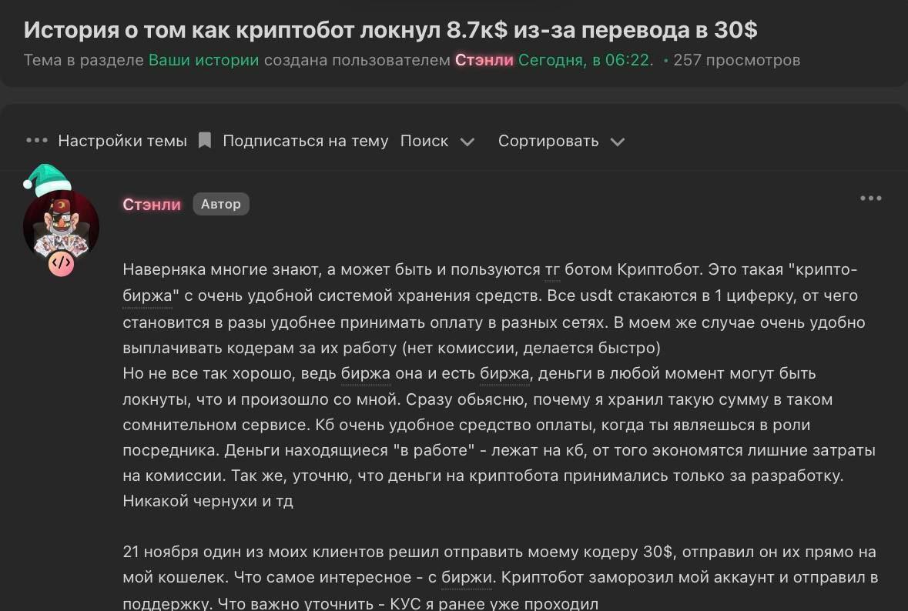Click the underlined word тг in post
Screen dimensions: 908x611
pos(552,270)
